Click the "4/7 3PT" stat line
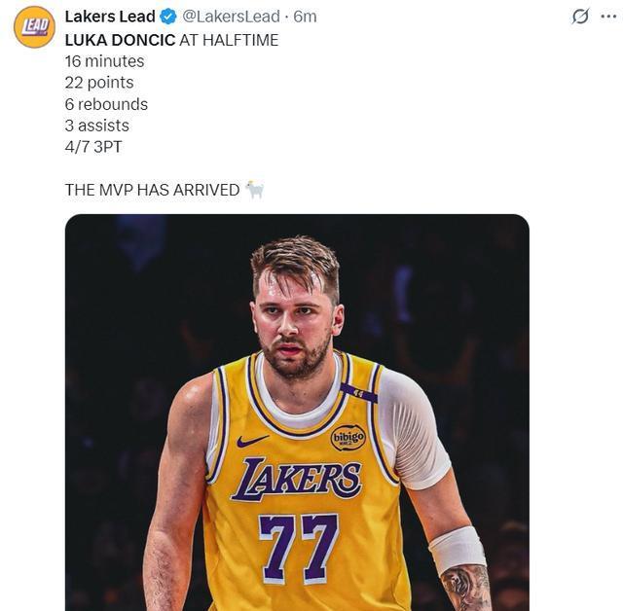The height and width of the screenshot is (611, 623). tap(93, 147)
